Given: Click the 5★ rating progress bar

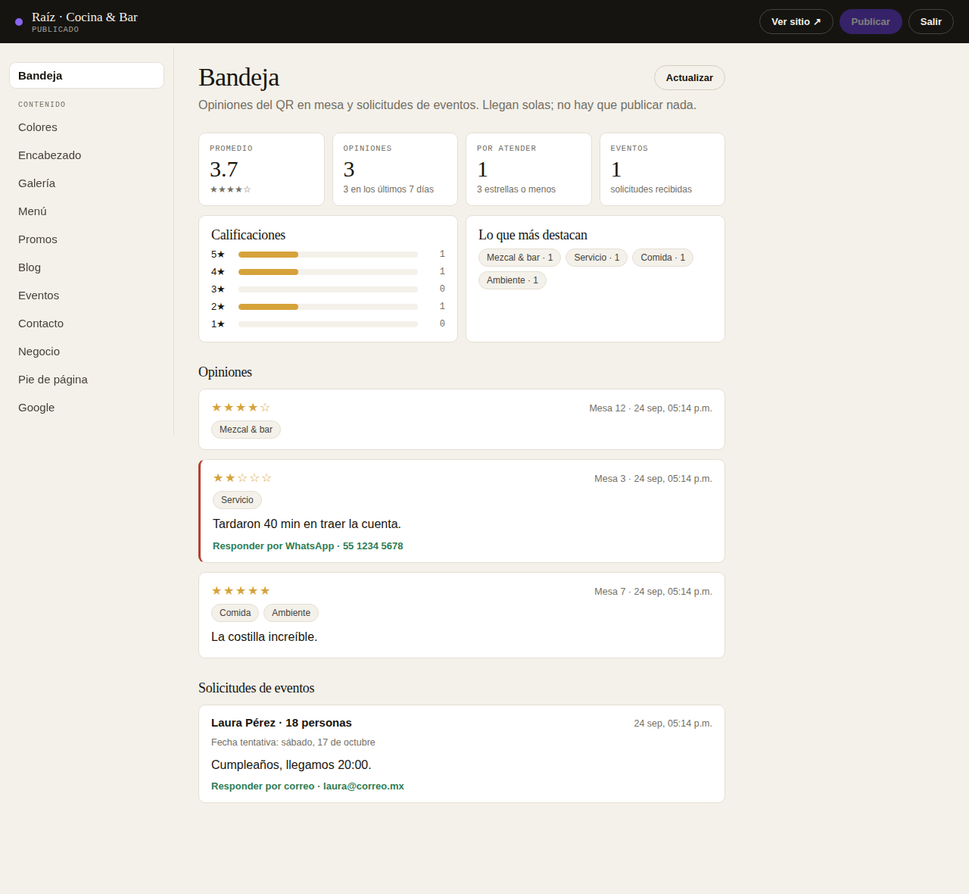Looking at the screenshot, I should coord(328,255).
